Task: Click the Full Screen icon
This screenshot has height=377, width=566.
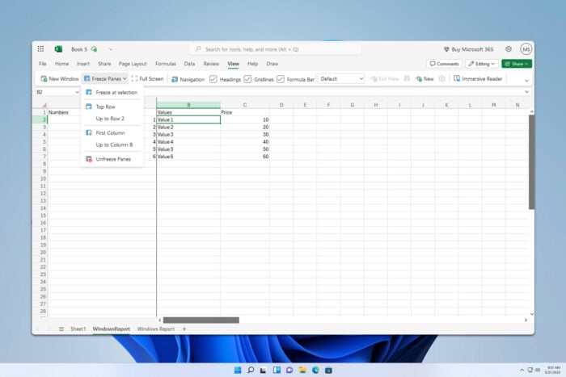Action: [x=134, y=78]
